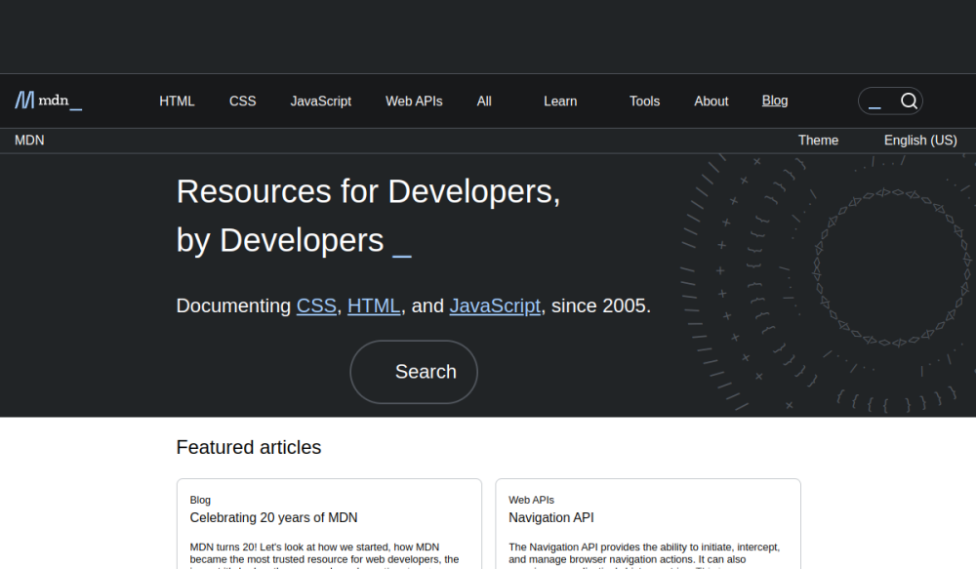976x569 pixels.
Task: Open Celebrating 20 years of MDN article
Action: 273,517
